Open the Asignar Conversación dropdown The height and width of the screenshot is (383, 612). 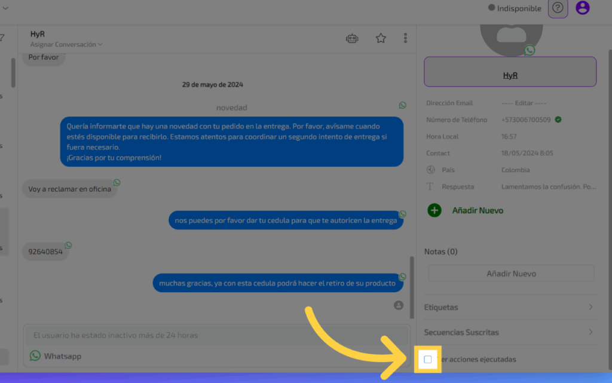coord(66,44)
